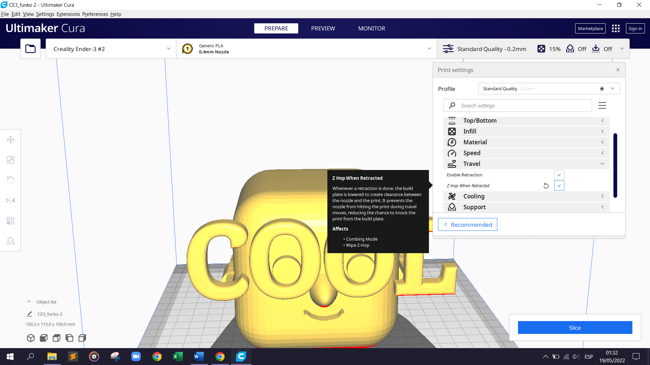
Task: Select the Rotate tool
Action: tap(10, 180)
